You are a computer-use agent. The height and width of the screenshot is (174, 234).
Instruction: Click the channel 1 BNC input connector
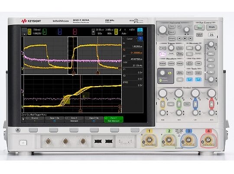pyautogui.click(x=149, y=140)
